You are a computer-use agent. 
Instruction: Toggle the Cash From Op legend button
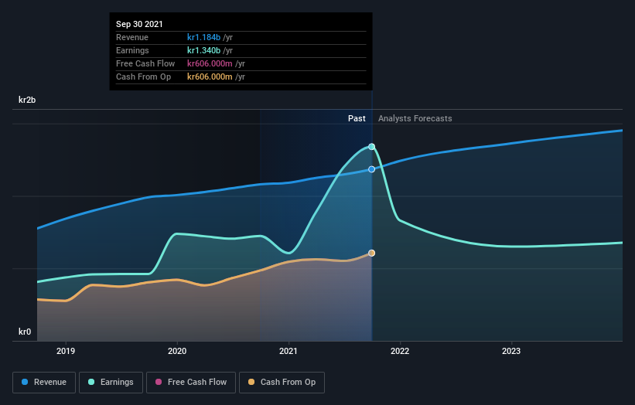(x=282, y=383)
